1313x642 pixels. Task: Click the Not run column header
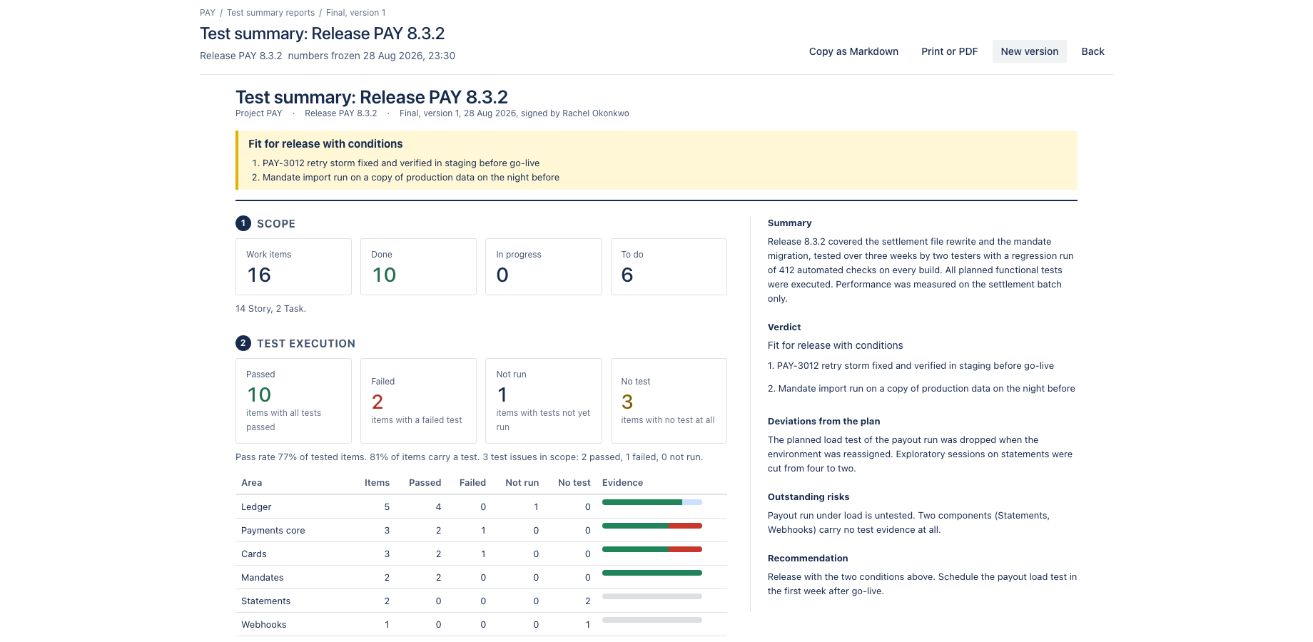click(x=522, y=483)
